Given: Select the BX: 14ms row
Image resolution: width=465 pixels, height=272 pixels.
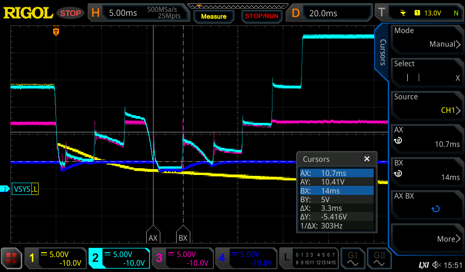Looking at the screenshot, I should (336, 190).
